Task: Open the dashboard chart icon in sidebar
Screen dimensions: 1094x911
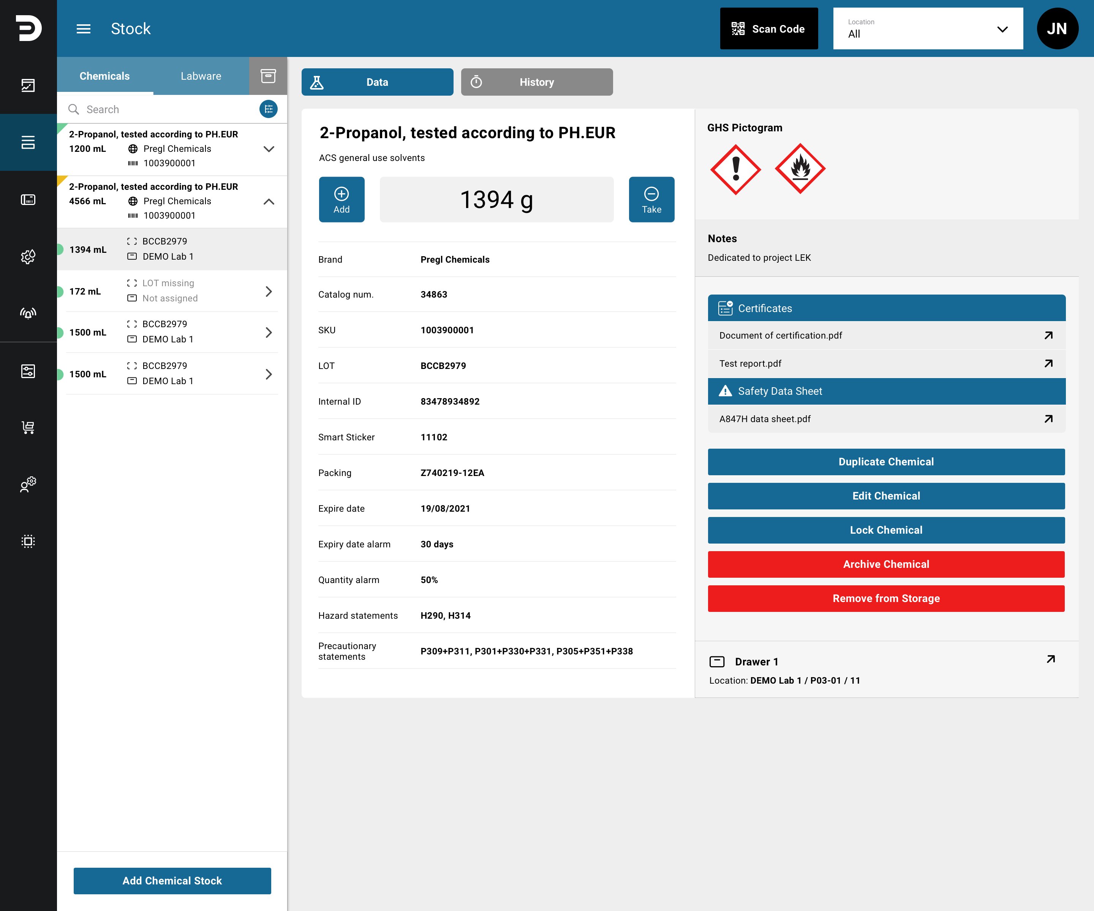Action: 28,85
